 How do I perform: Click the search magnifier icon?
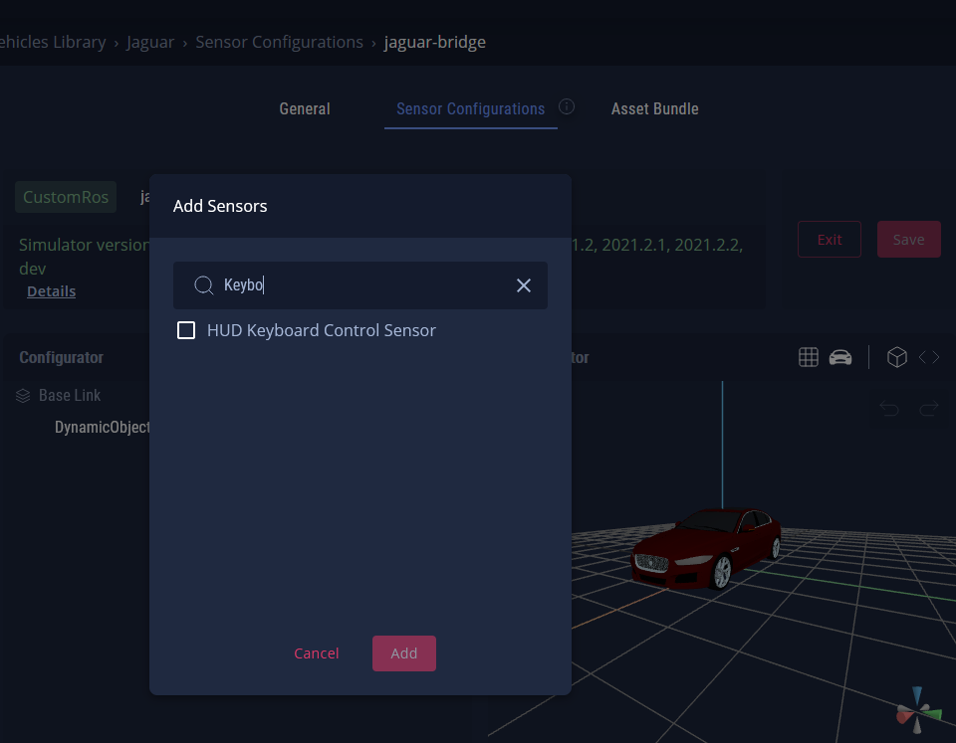pyautogui.click(x=203, y=285)
